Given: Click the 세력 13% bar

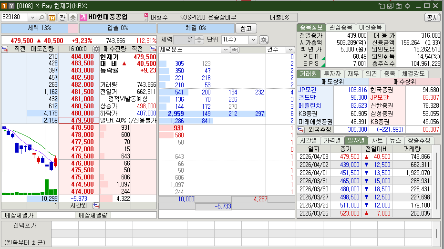Looking at the screenshot, I should pyautogui.click(x=40, y=28).
